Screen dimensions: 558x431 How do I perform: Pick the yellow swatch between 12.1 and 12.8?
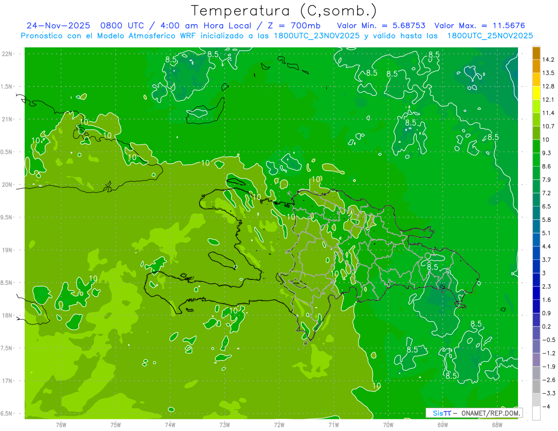tap(536, 93)
